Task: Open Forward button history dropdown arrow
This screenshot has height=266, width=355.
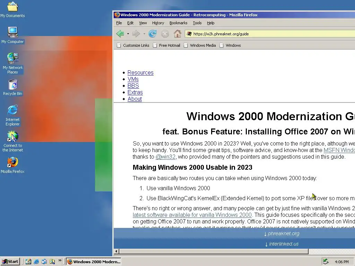Action: [x=144, y=34]
